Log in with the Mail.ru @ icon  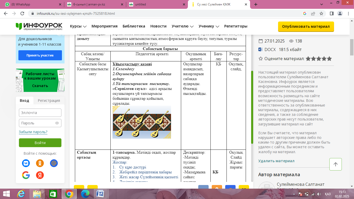pyautogui.click(x=54, y=163)
